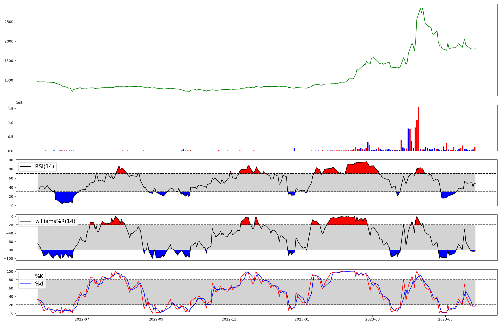This screenshot has height=325, width=501.
Task: Click the tallest blue volume bar
Action: coord(408,140)
